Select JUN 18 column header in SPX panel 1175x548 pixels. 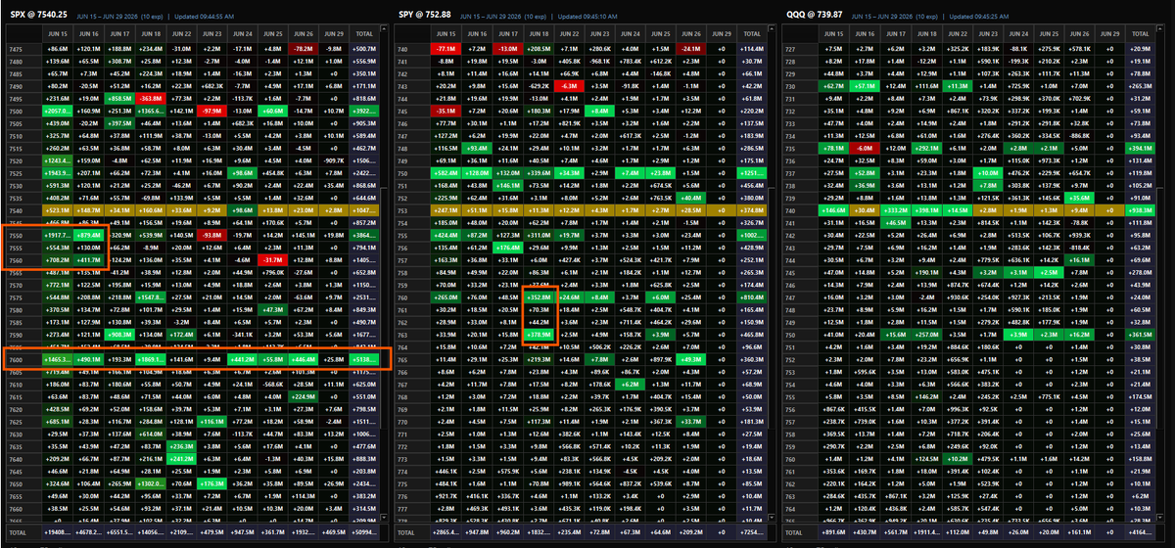click(x=150, y=34)
